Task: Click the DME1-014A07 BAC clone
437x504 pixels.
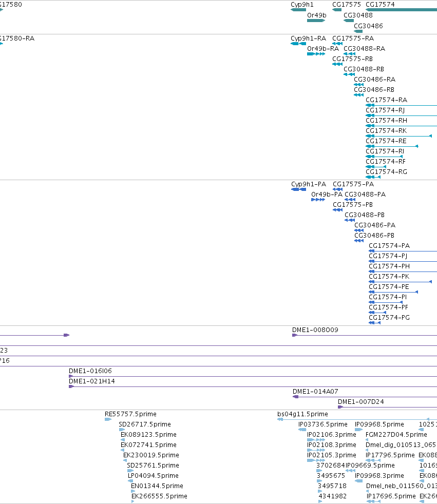Action: tap(365, 397)
